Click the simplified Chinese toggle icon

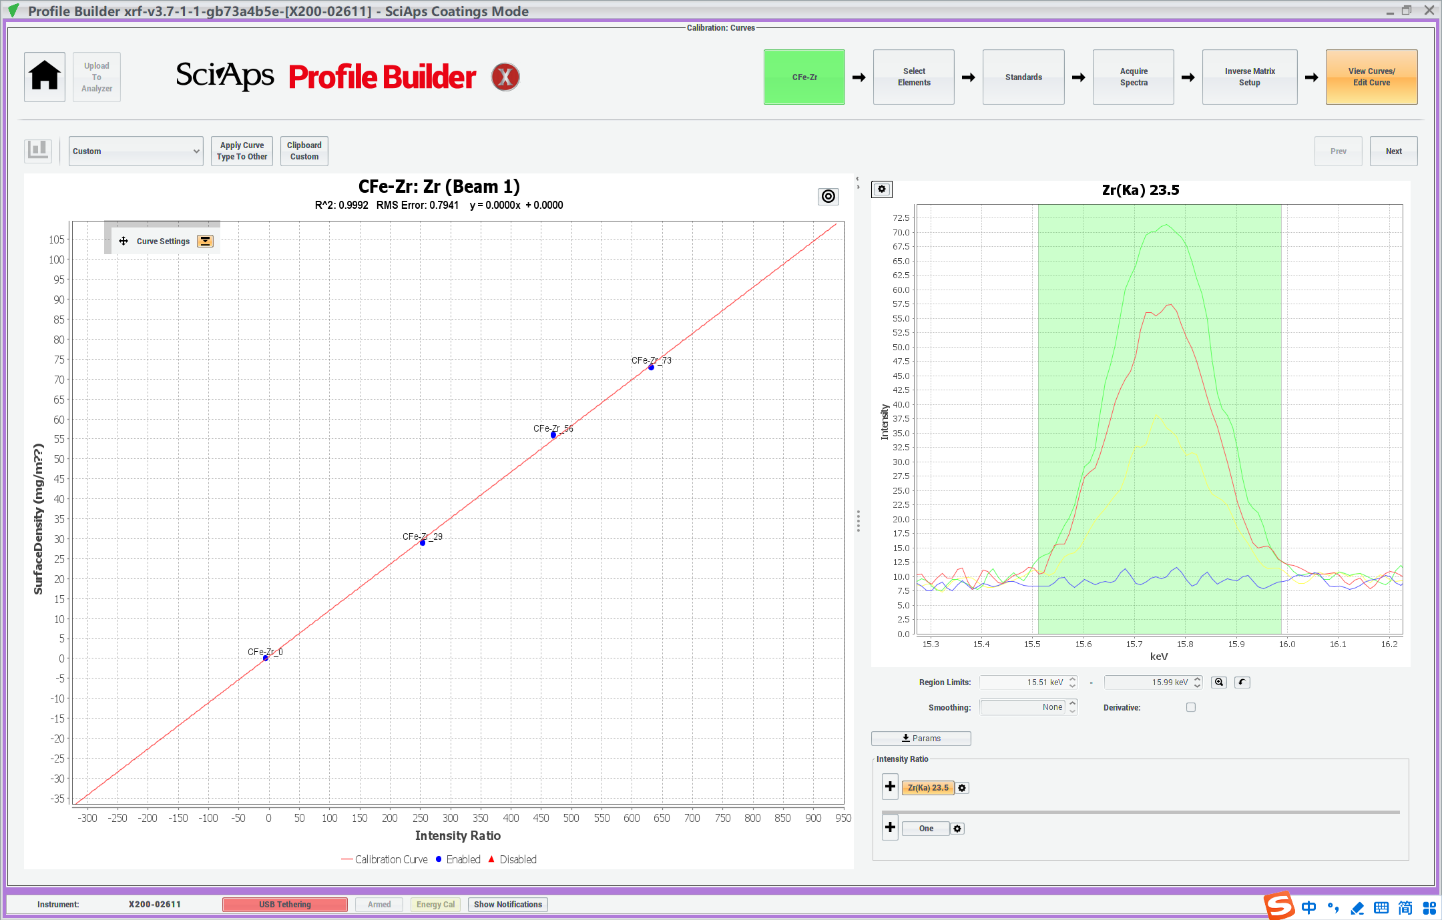click(1405, 907)
